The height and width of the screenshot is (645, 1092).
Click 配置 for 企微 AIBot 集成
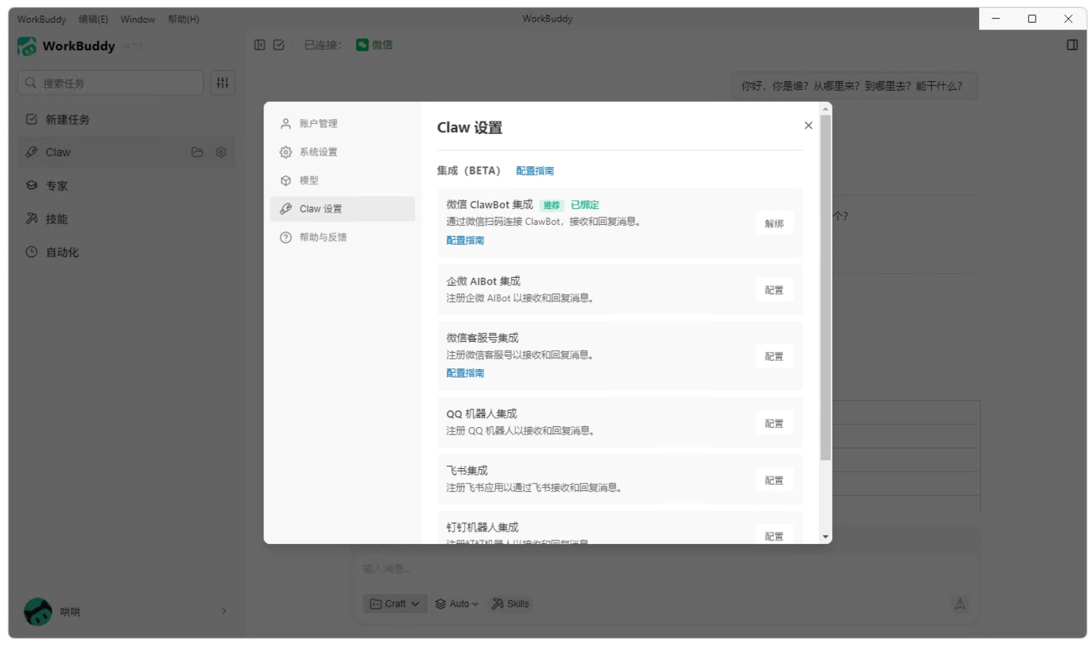(774, 290)
